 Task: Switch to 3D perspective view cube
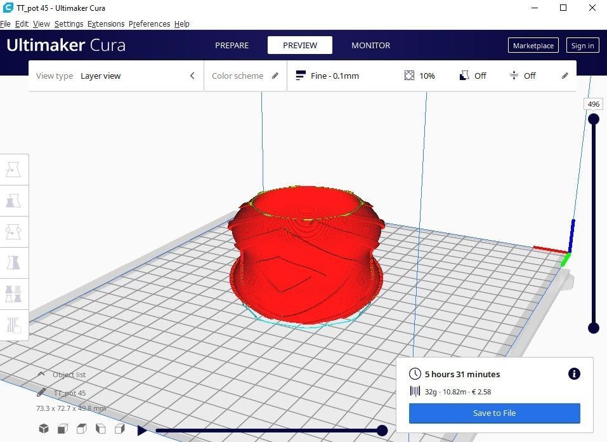(44, 429)
